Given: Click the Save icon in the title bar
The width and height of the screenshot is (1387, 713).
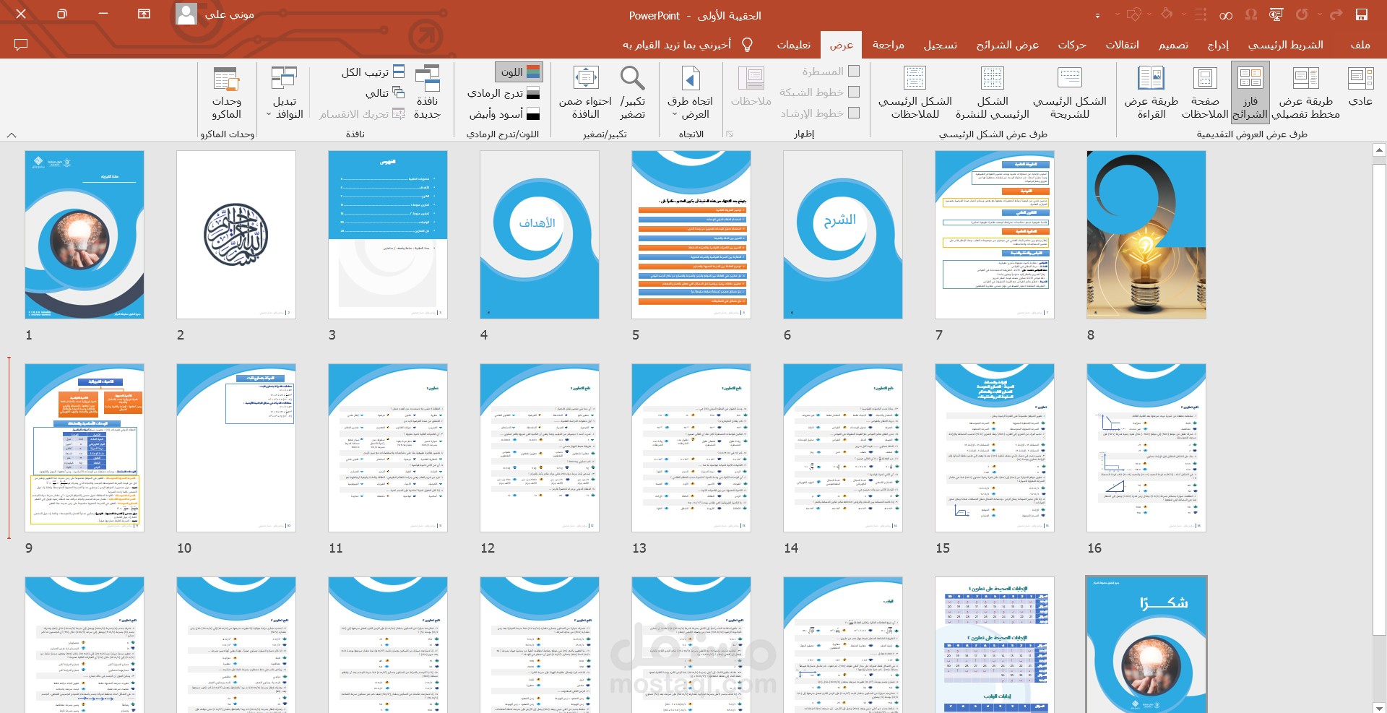Looking at the screenshot, I should (1361, 14).
